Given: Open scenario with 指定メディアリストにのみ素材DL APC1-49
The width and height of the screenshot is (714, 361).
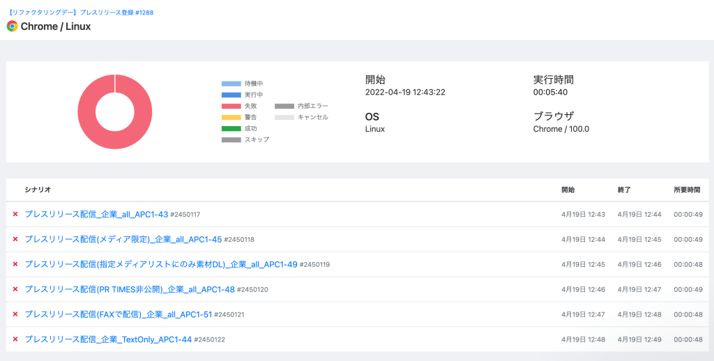Looking at the screenshot, I should click(161, 264).
